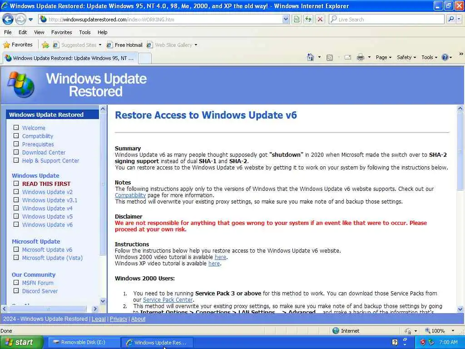465x349 pixels.
Task: Click the Compatibility View icon
Action: click(x=297, y=20)
